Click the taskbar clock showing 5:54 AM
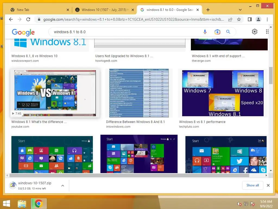278x209 pixels. pyautogui.click(x=266, y=204)
